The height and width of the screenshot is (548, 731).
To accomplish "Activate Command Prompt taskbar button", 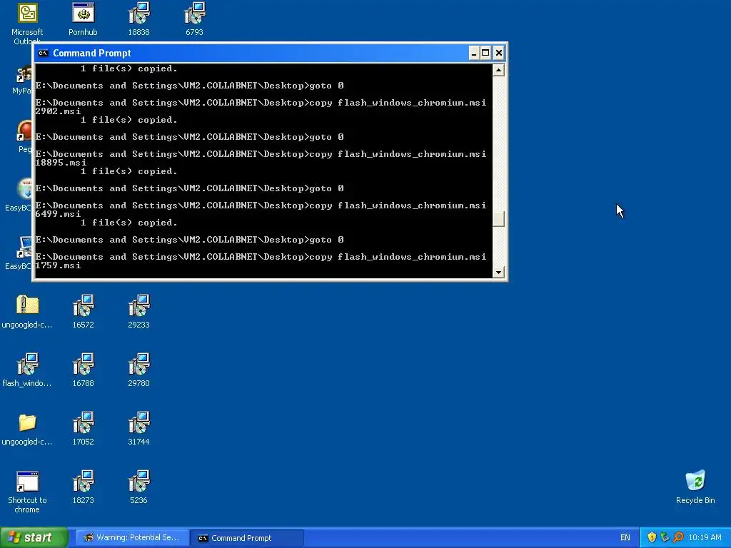I will tap(247, 538).
